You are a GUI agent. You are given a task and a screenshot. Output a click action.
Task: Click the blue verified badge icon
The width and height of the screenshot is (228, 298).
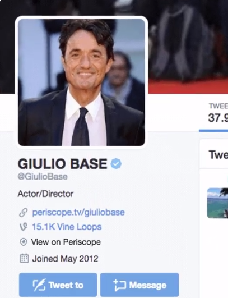(116, 164)
